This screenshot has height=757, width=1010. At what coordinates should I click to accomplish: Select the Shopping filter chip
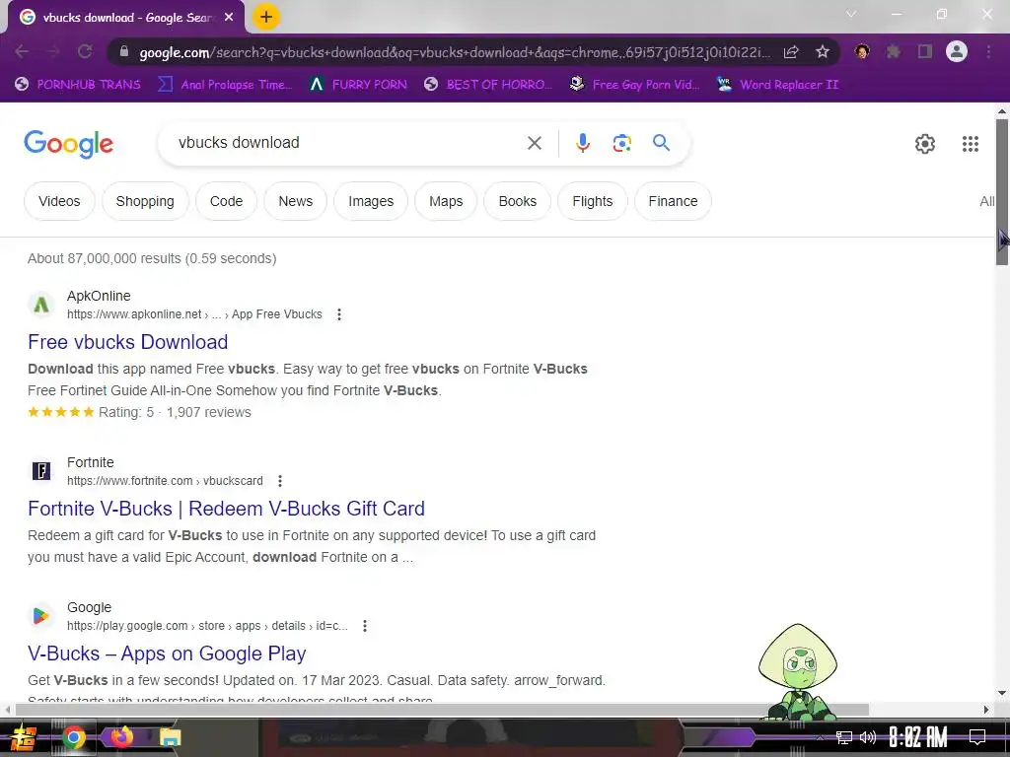tap(145, 201)
